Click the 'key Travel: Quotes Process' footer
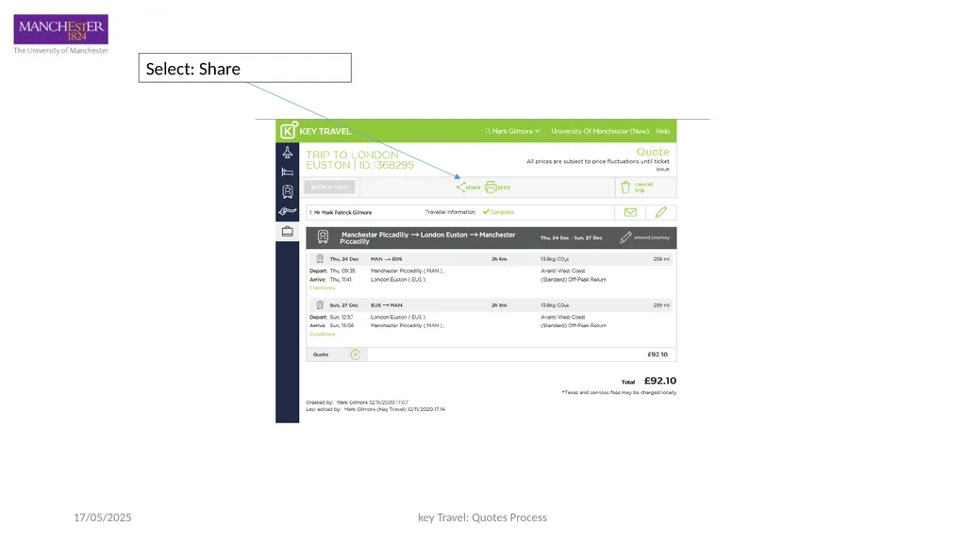The height and width of the screenshot is (542, 966). (x=482, y=517)
